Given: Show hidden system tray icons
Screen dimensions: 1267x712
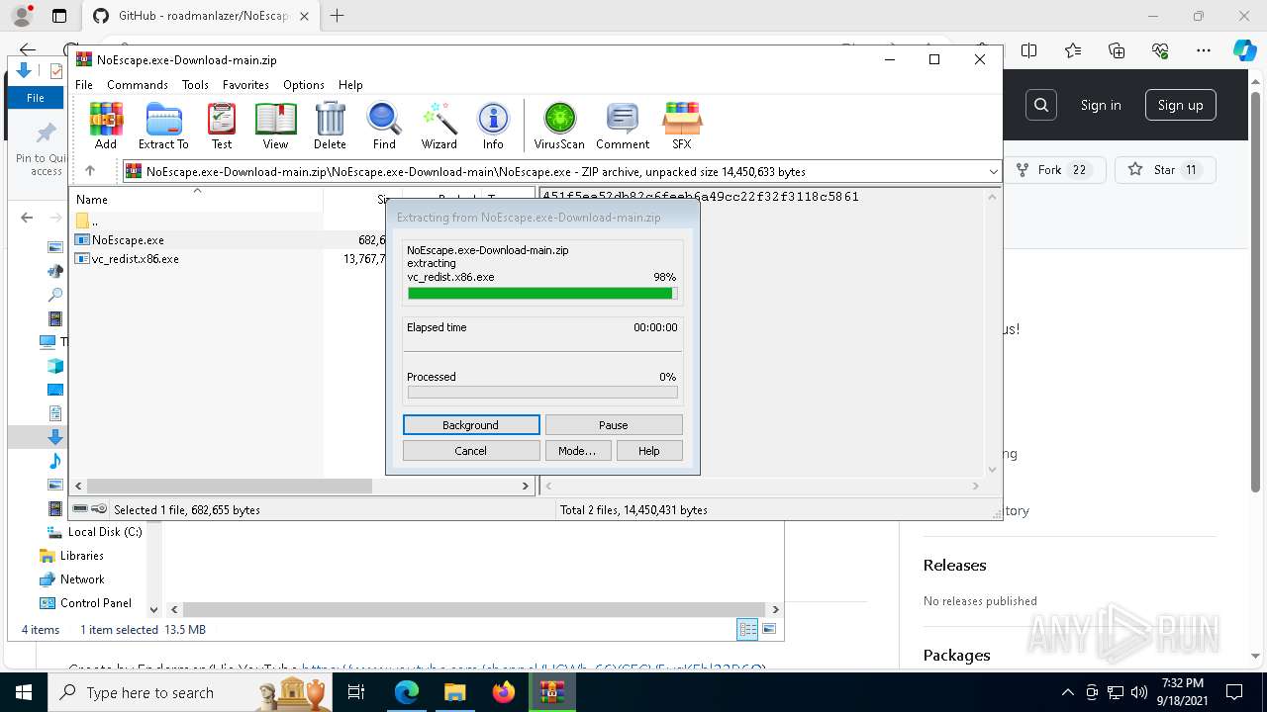Looking at the screenshot, I should click(x=1067, y=692).
